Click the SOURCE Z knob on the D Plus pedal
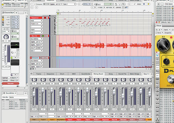This screenshot has width=174, height=123. coord(166,61)
